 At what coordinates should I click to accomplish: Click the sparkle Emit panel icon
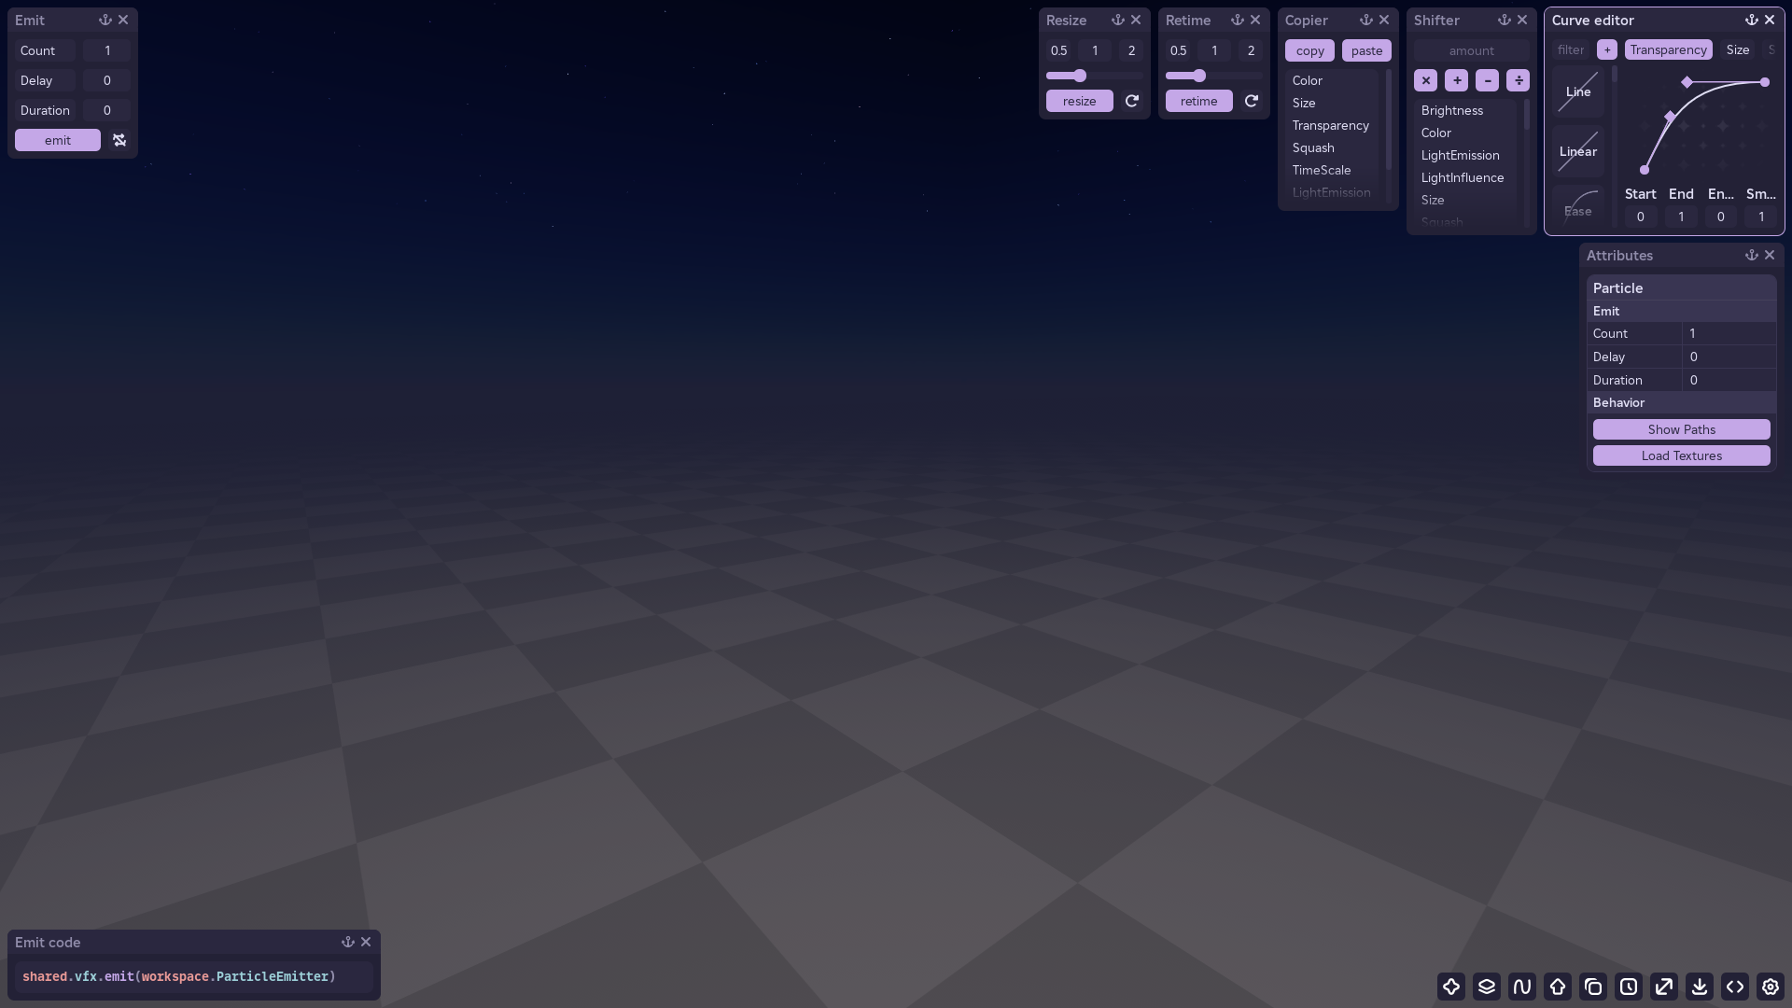pyautogui.click(x=1451, y=987)
